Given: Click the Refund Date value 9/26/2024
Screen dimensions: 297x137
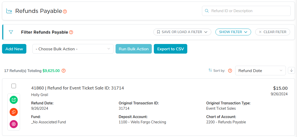Looking at the screenshot, I should pos(40,108).
